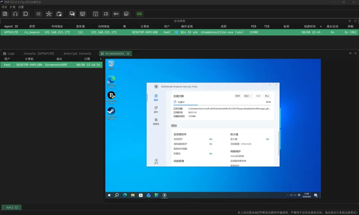
Task: Click the 停止 stop button in Bitdefender
Action: click(267, 96)
